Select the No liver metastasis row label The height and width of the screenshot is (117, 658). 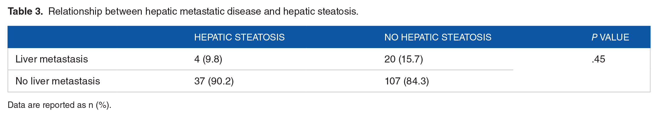(x=58, y=81)
